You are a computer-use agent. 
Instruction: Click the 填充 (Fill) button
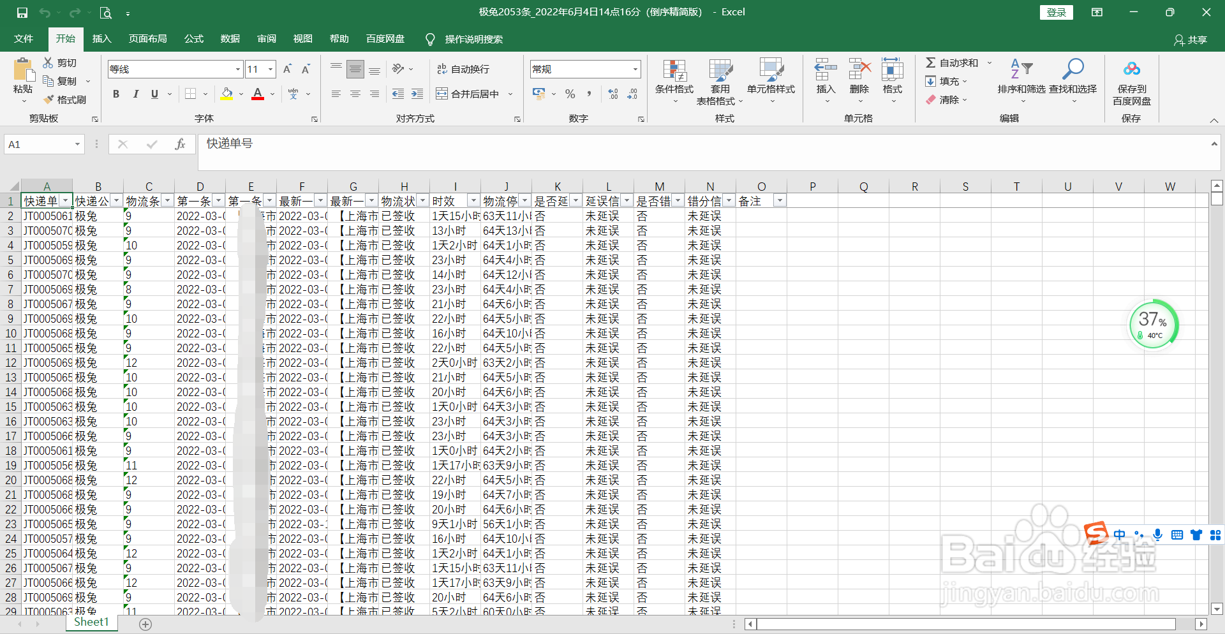947,81
